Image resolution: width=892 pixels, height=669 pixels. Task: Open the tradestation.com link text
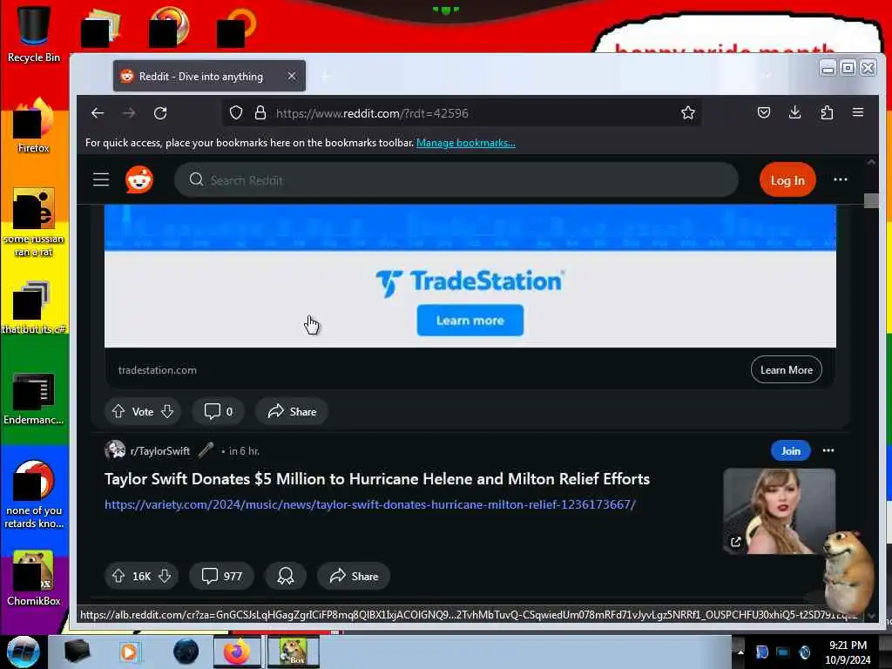(158, 370)
